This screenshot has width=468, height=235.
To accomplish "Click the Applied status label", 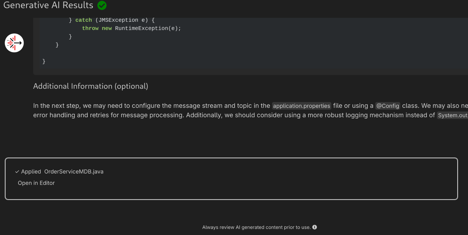I will (31, 172).
